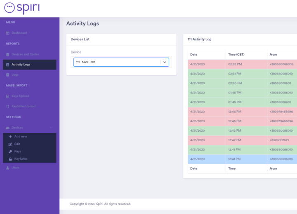
Task: Click the lock icon beside KeySafes
Action: (x=10, y=159)
